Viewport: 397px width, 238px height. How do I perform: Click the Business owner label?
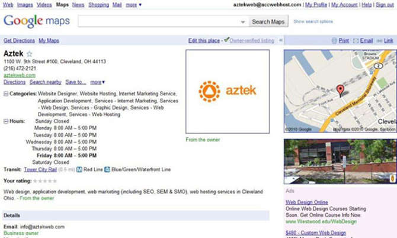point(21,233)
